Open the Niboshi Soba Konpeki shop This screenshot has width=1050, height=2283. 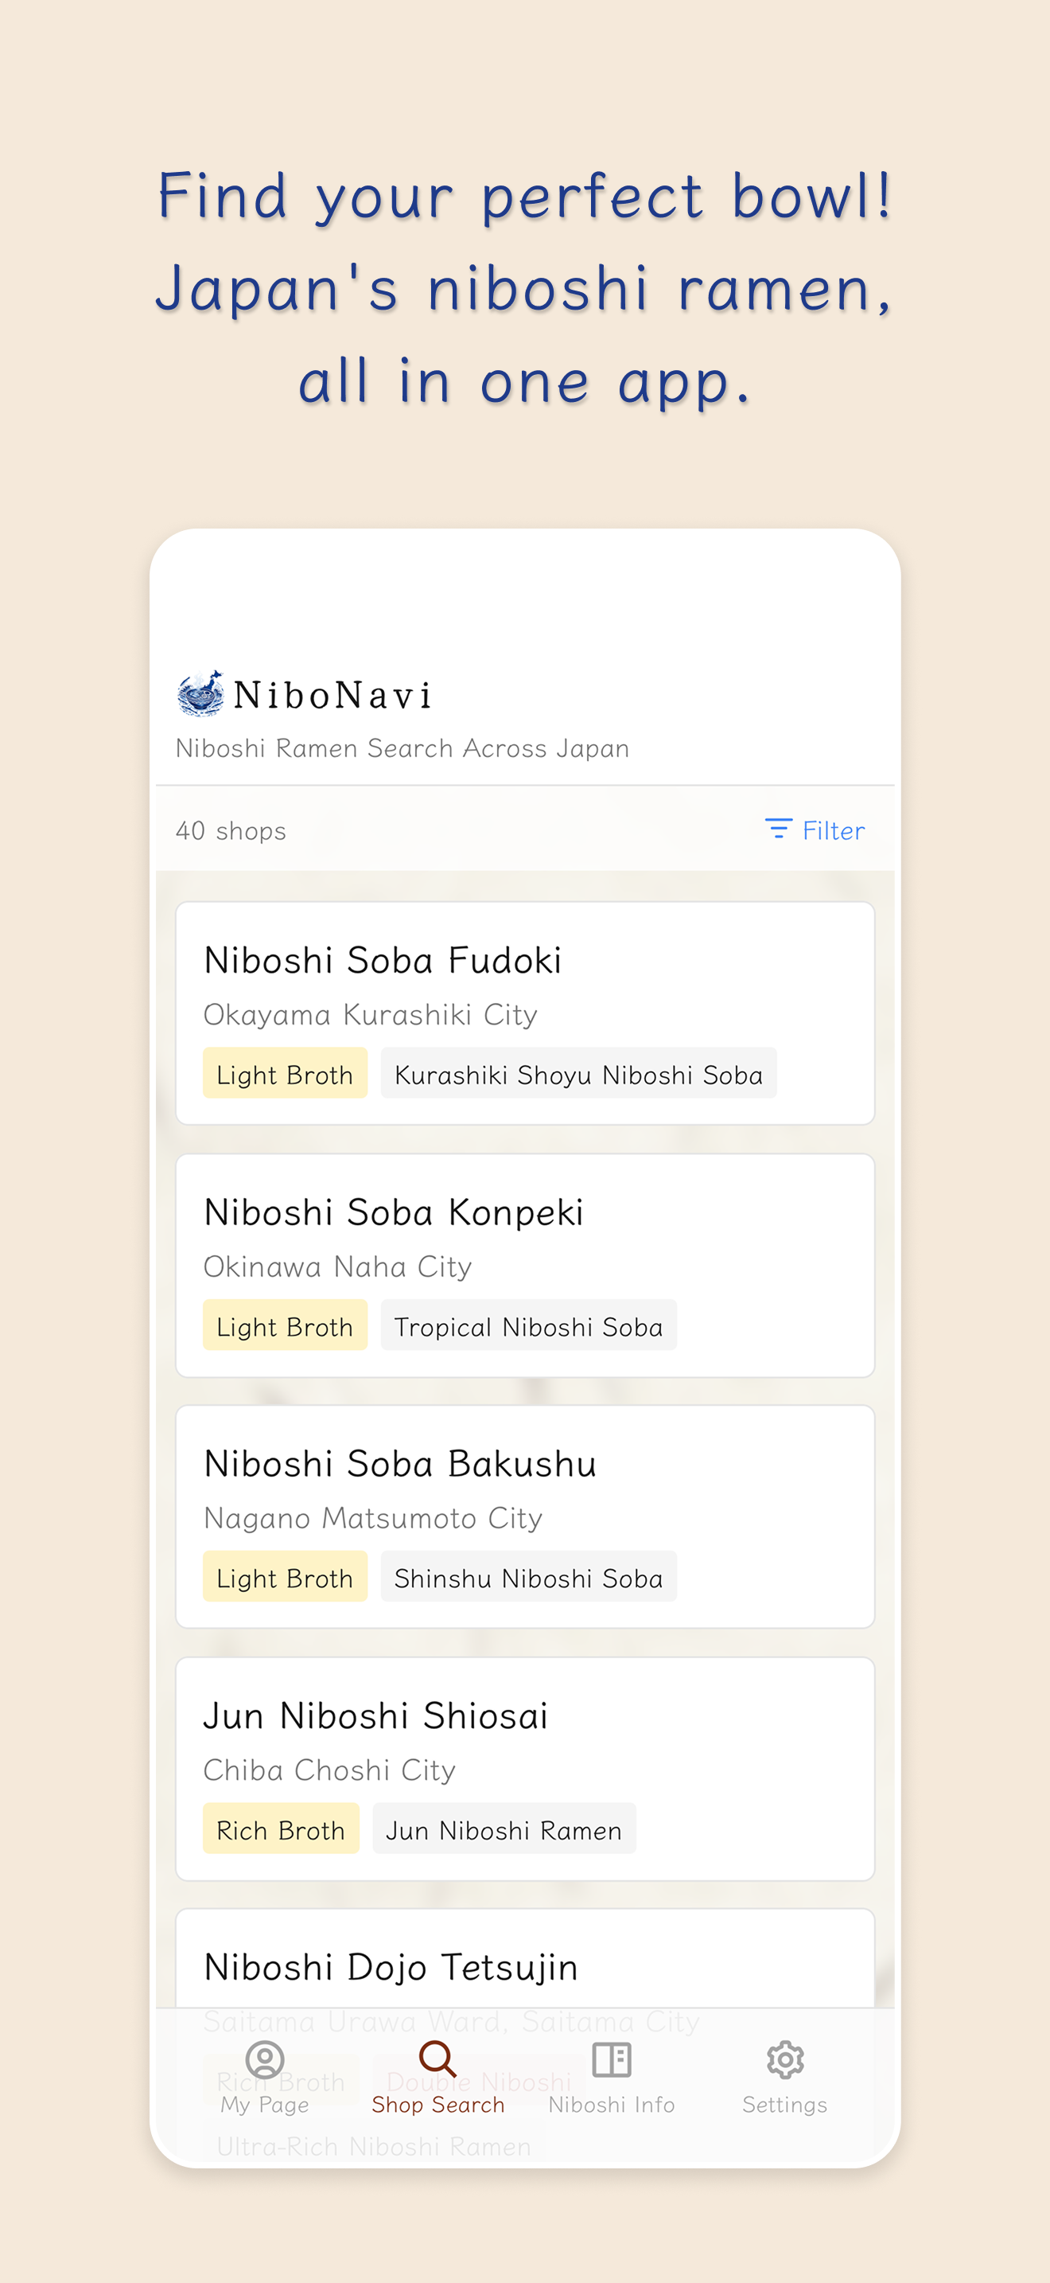525,1265
